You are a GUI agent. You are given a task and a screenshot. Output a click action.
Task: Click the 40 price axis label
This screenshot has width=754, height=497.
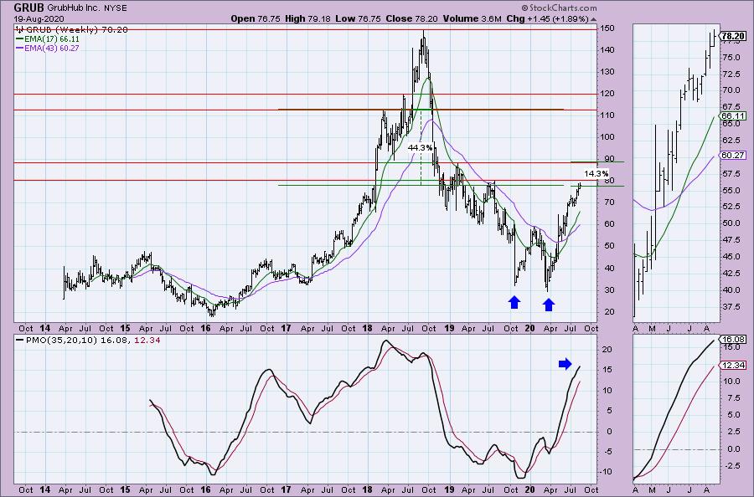609,269
